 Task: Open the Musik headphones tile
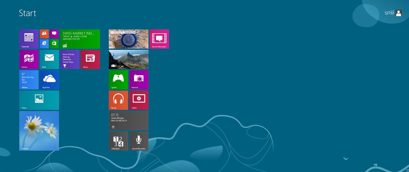pos(118,100)
